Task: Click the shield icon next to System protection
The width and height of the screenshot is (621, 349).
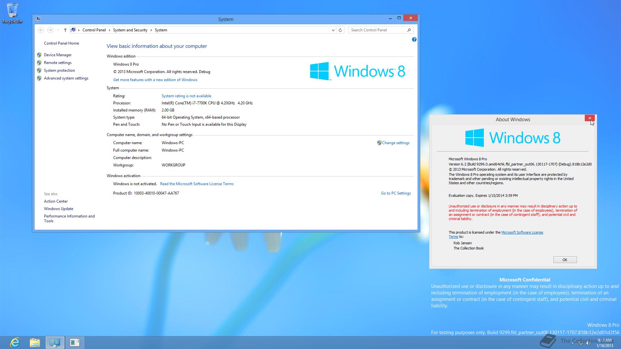Action: 39,70
